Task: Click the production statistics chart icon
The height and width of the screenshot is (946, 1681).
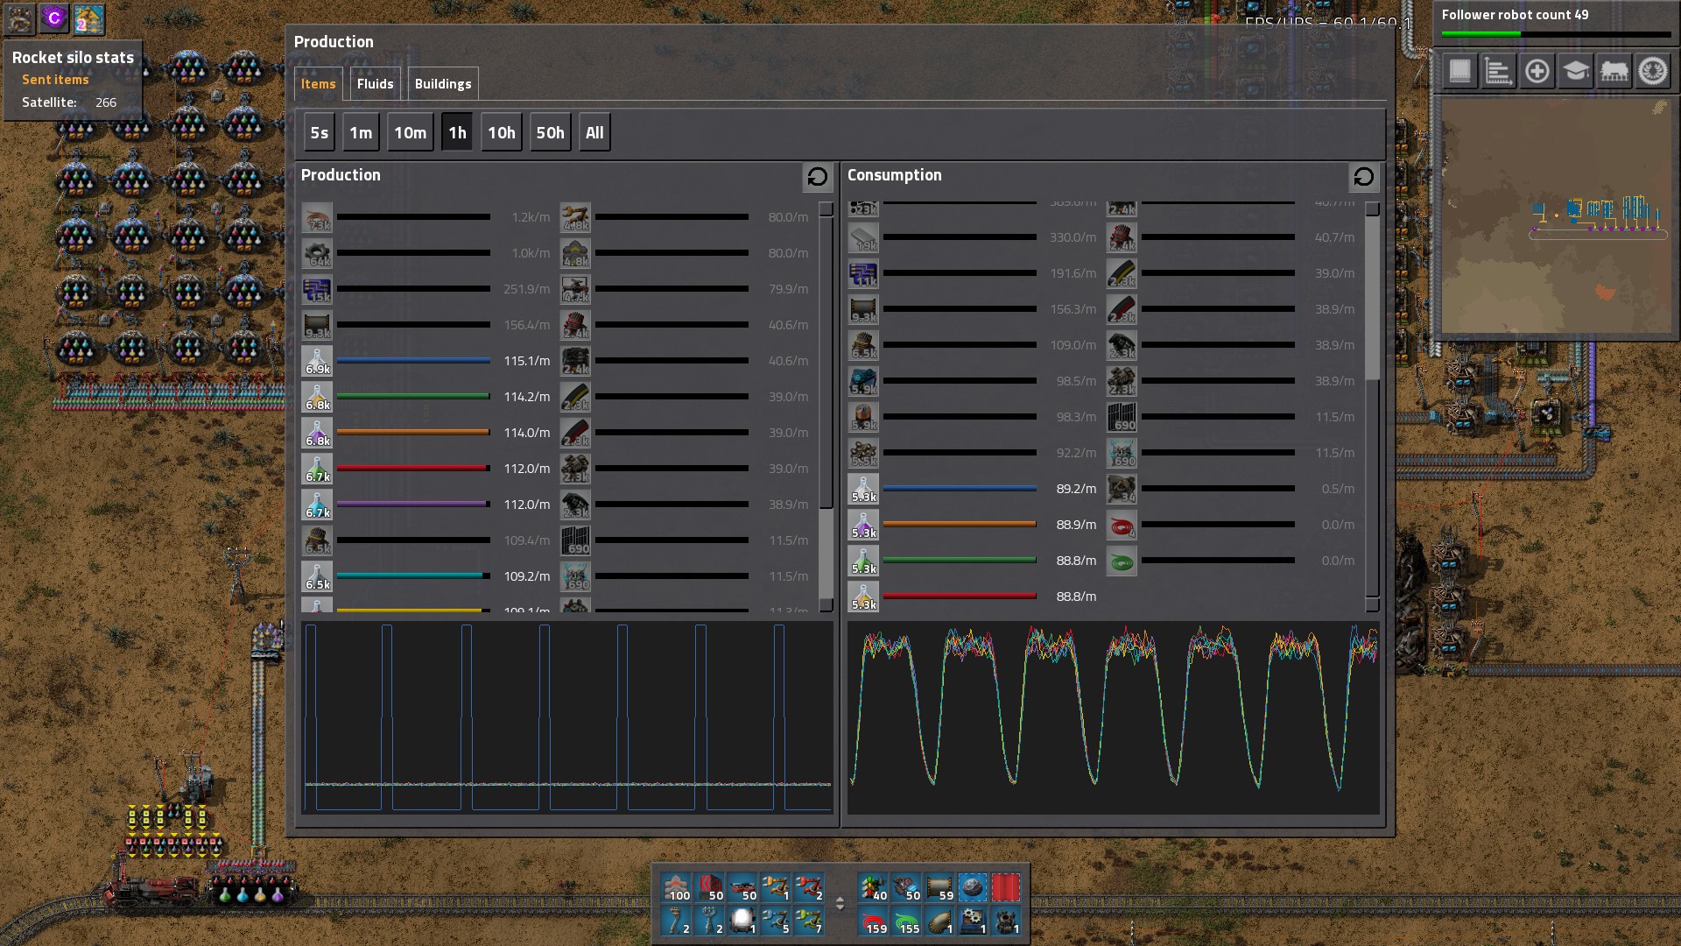Action: [1498, 71]
